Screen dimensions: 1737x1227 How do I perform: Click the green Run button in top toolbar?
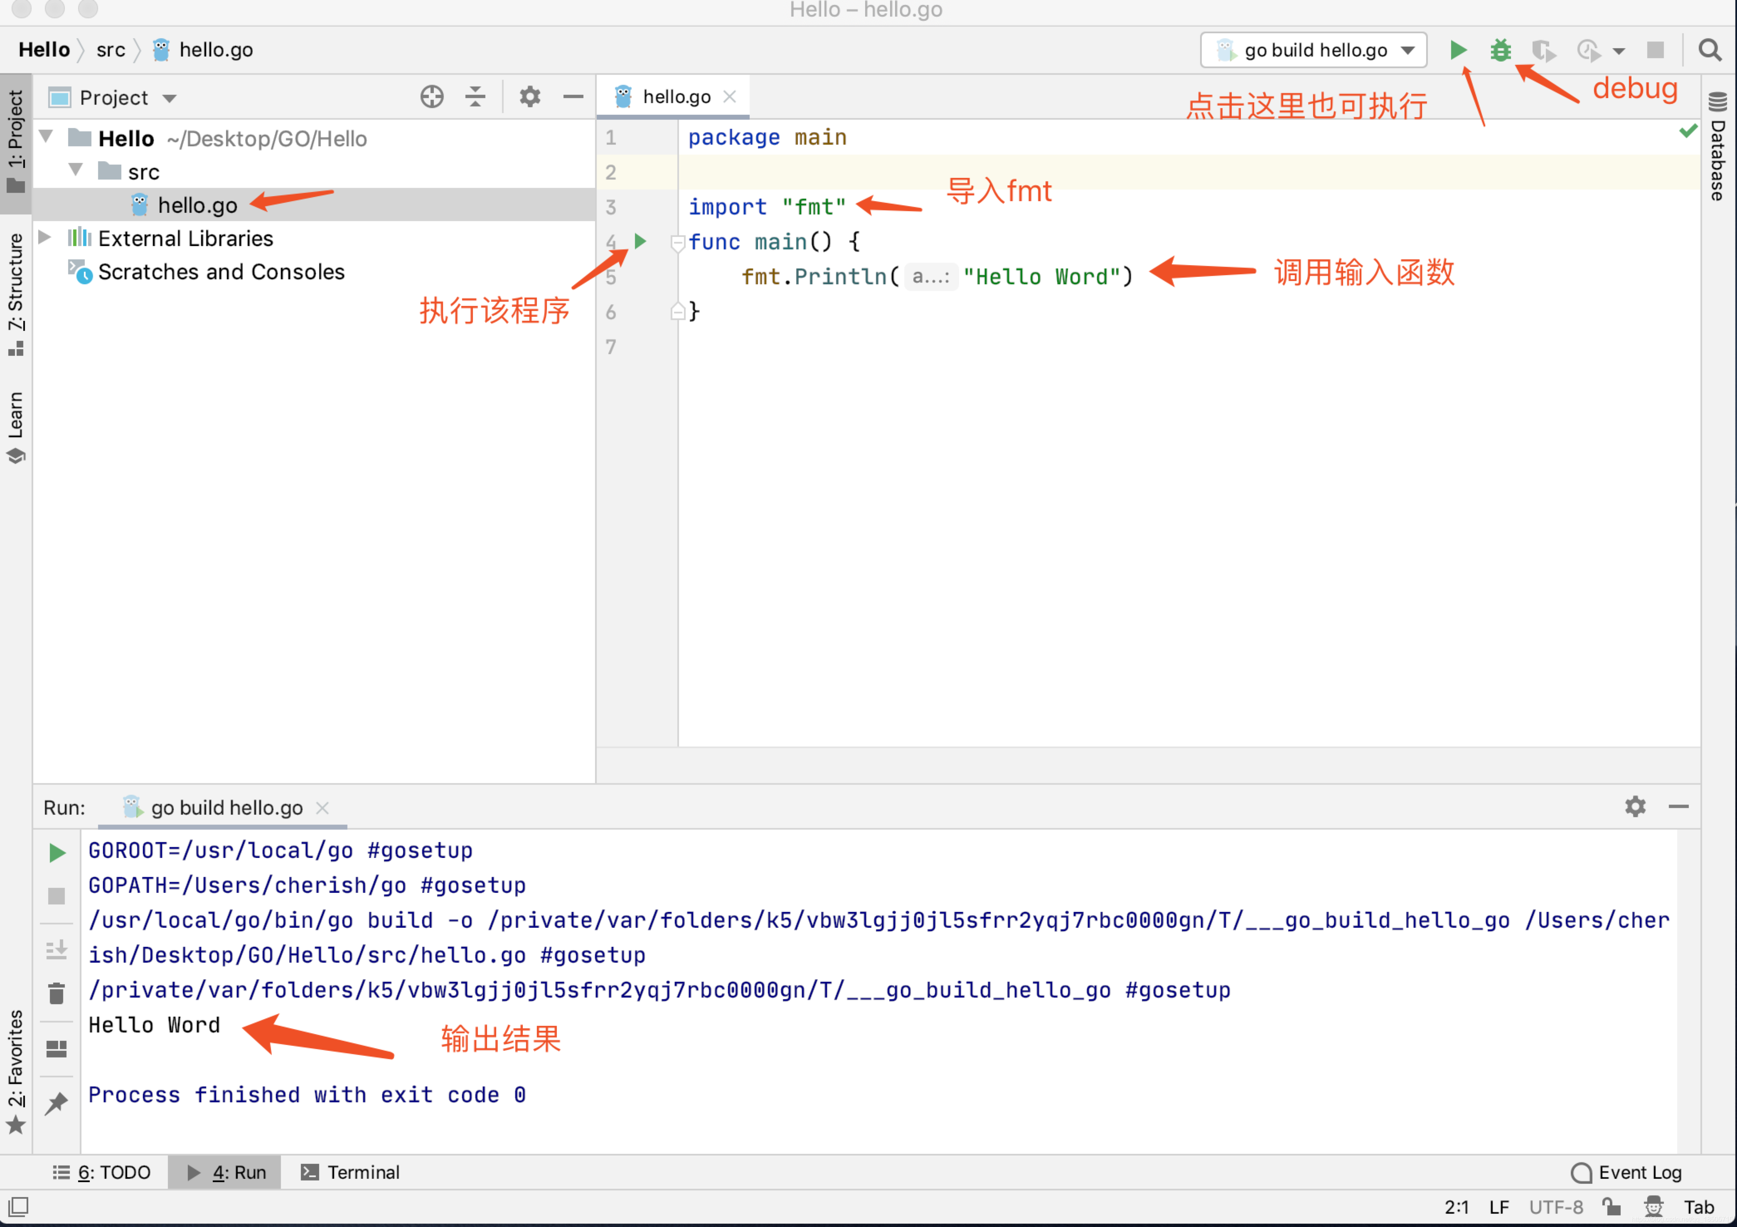pyautogui.click(x=1458, y=50)
